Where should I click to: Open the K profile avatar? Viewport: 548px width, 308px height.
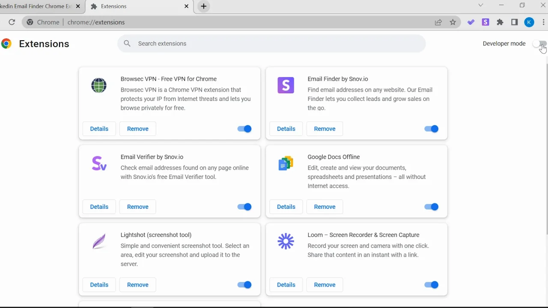[529, 22]
